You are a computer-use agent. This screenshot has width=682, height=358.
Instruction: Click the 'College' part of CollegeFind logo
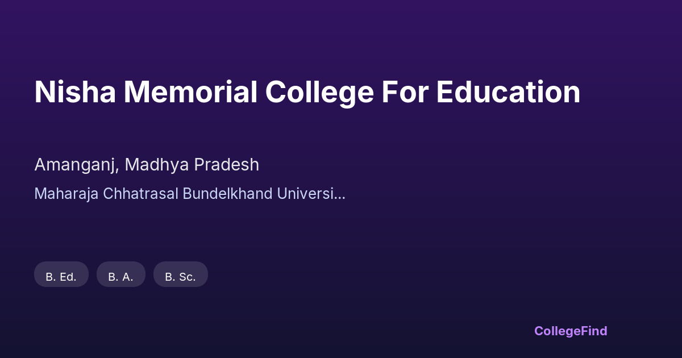(x=558, y=331)
